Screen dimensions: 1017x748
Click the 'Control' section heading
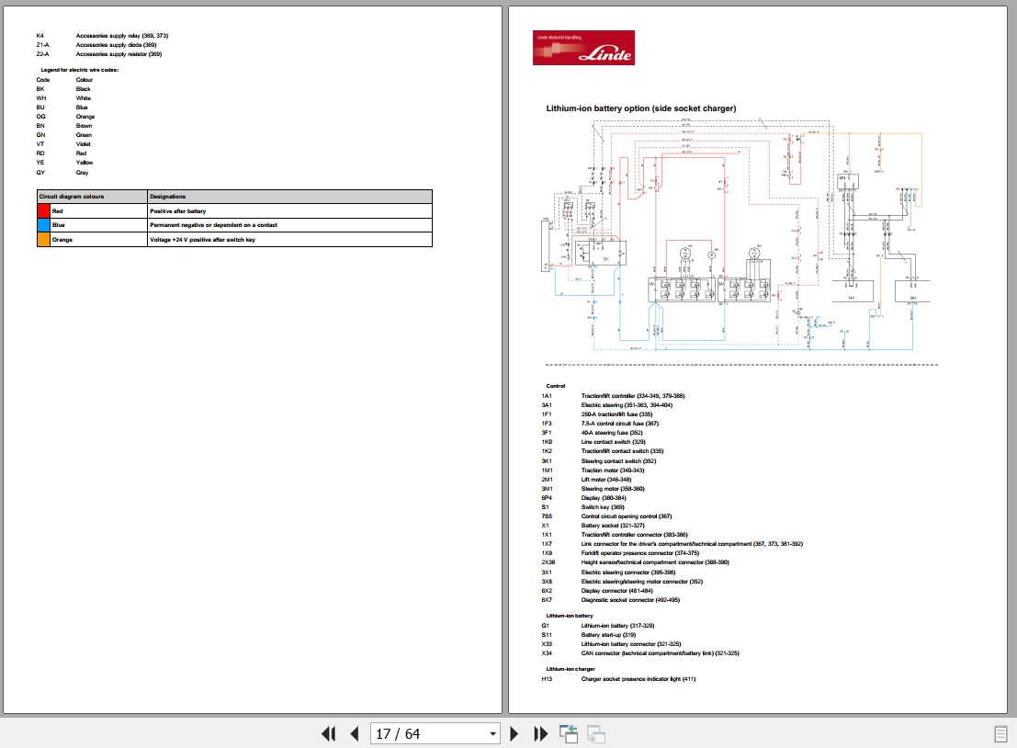pyautogui.click(x=555, y=386)
